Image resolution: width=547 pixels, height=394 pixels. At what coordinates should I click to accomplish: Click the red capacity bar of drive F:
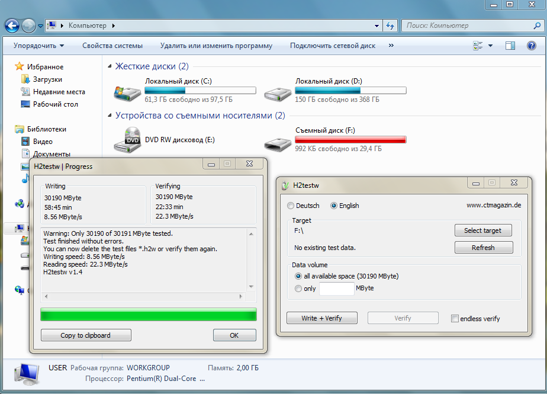(x=350, y=140)
